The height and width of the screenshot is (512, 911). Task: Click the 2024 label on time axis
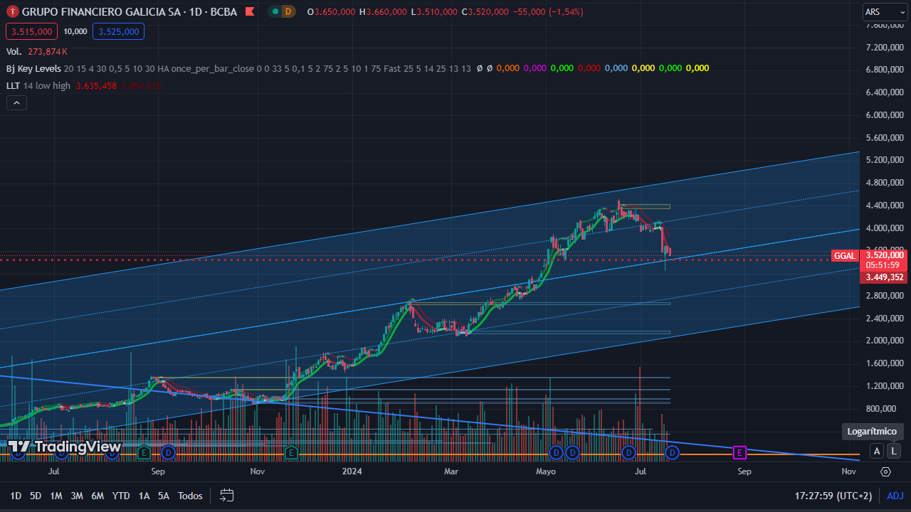point(352,471)
